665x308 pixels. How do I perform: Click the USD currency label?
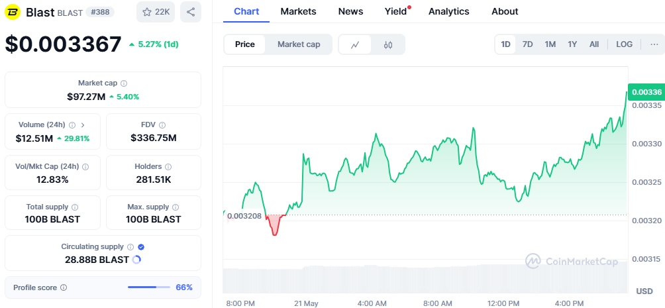coord(644,291)
